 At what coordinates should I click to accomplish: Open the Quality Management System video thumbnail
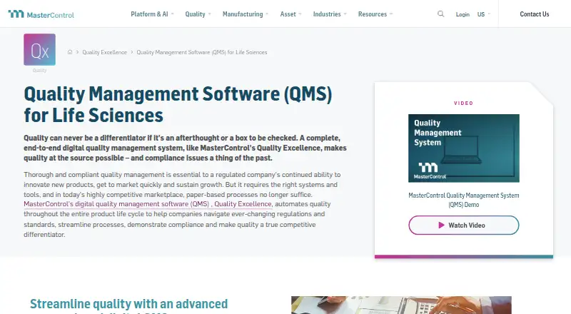click(463, 148)
